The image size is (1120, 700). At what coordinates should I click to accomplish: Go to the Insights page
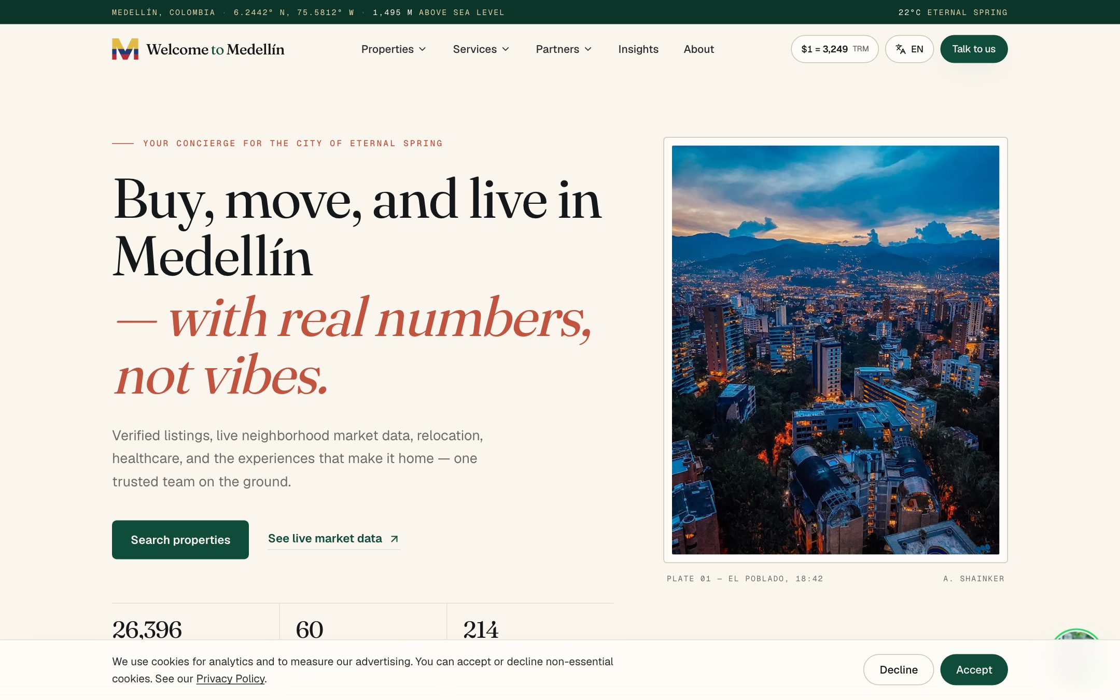[x=638, y=49]
